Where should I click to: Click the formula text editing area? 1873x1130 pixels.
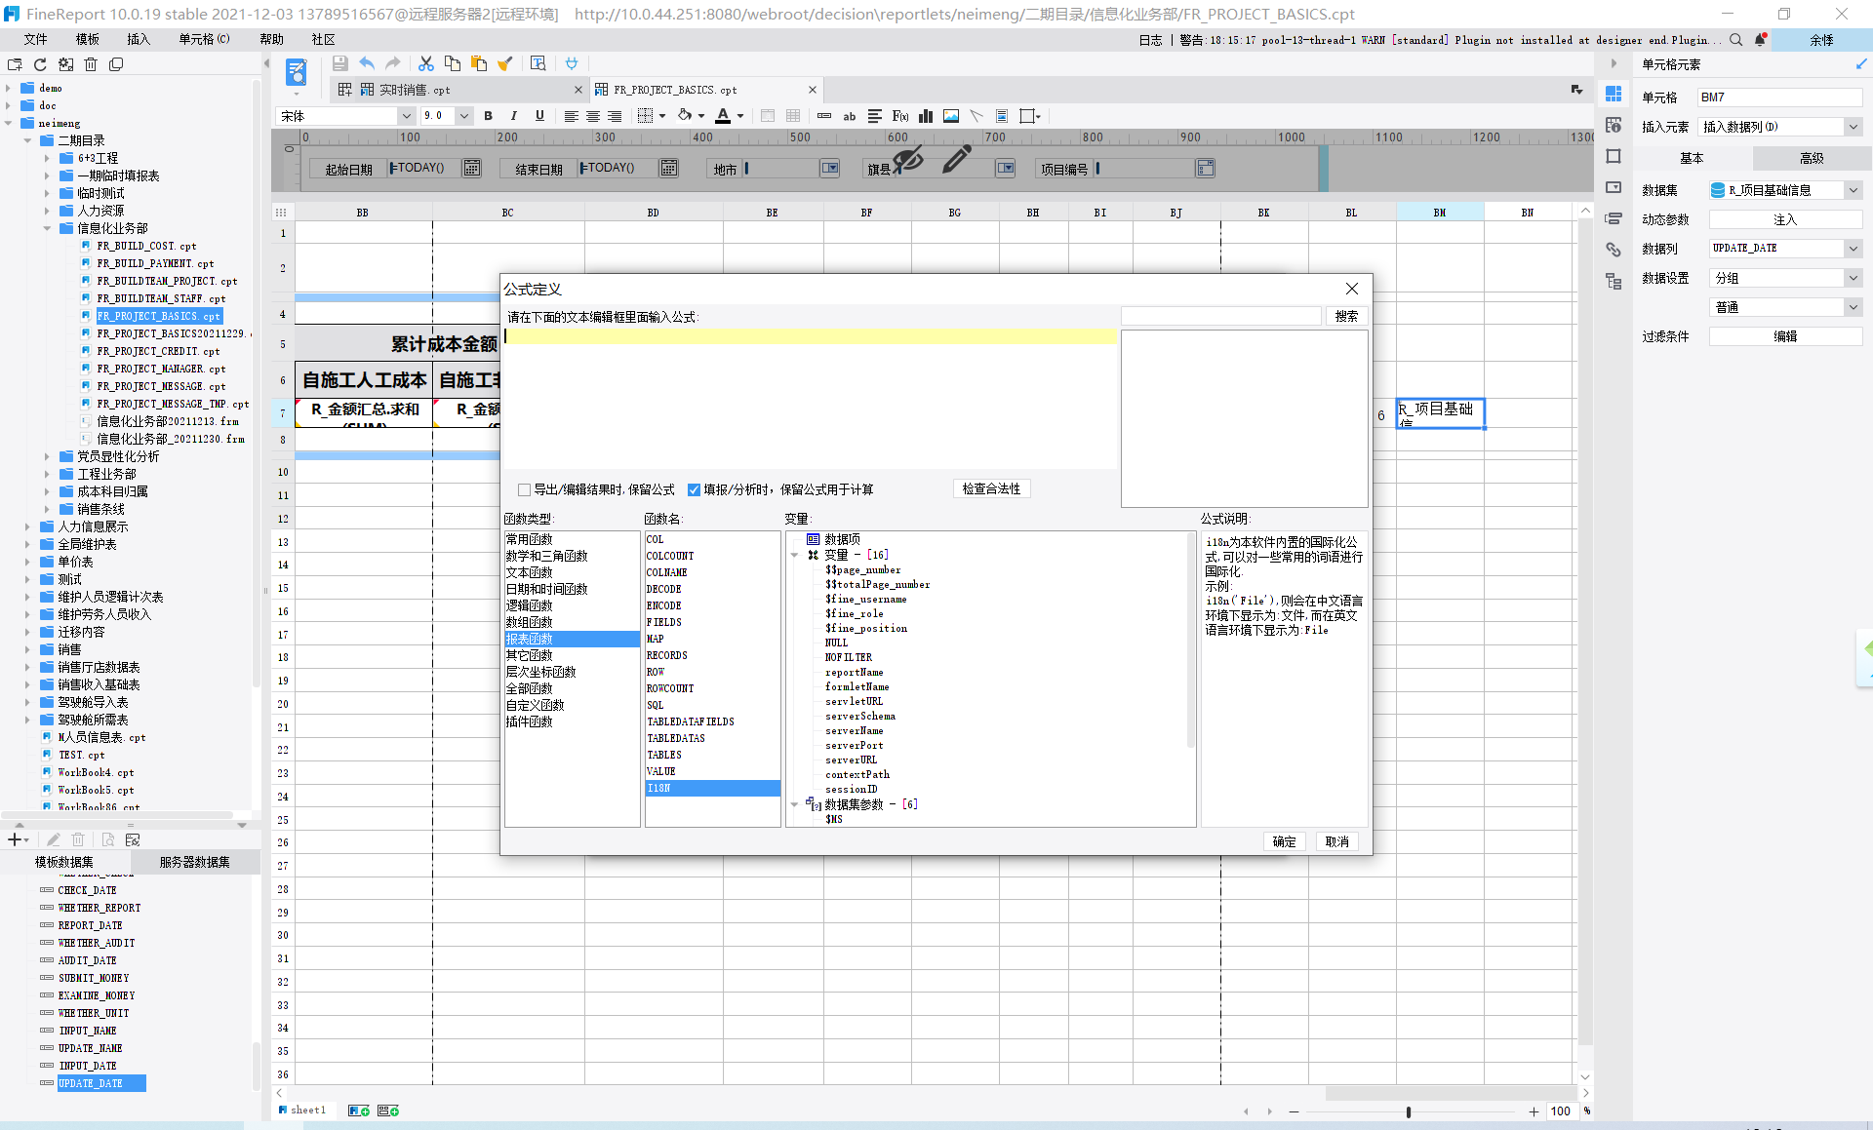(810, 400)
